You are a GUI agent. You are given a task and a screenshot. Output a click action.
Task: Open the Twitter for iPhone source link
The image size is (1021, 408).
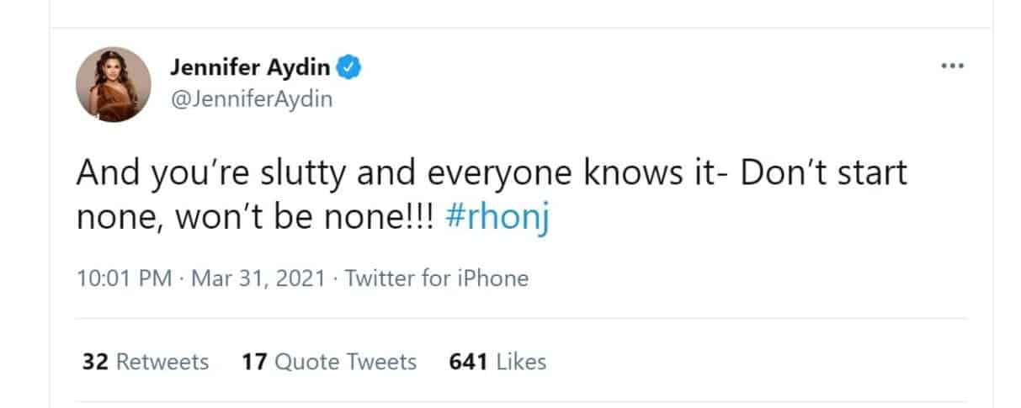click(437, 278)
